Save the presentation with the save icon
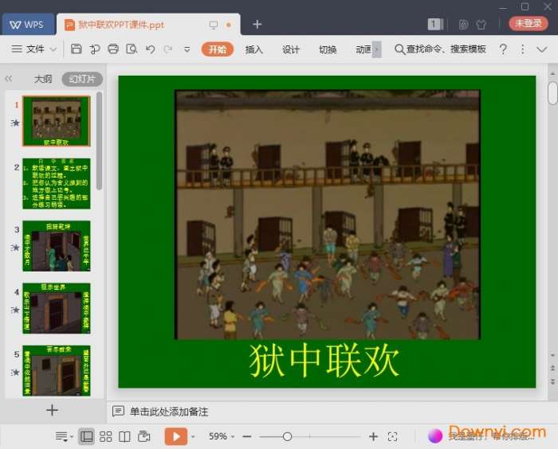Screen dimensions: 558x449 point(77,49)
